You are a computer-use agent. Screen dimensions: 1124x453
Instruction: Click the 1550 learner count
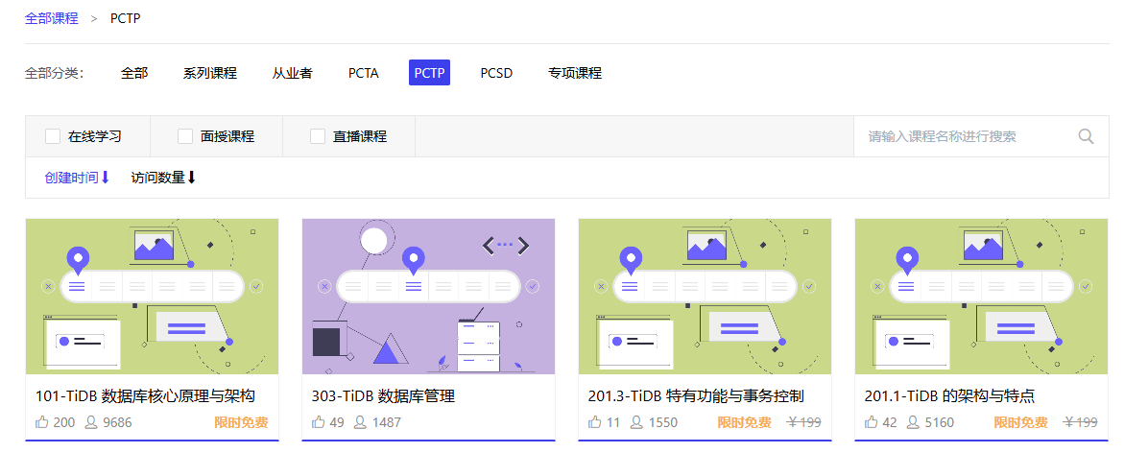pyautogui.click(x=663, y=423)
